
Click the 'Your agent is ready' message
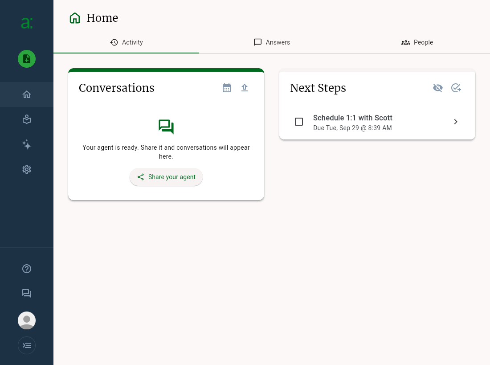pos(166,152)
